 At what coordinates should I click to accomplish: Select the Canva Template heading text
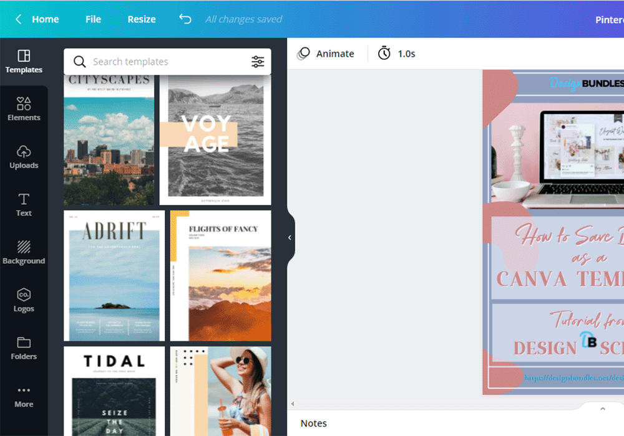[560, 279]
